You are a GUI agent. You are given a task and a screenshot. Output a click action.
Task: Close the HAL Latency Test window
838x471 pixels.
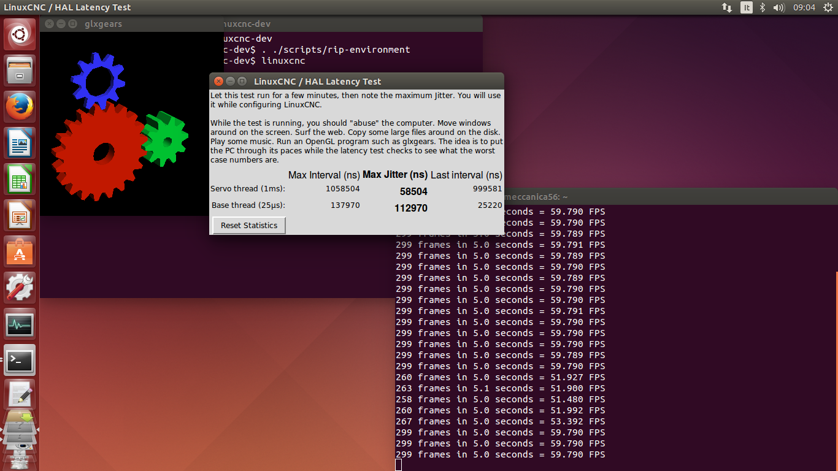218,81
